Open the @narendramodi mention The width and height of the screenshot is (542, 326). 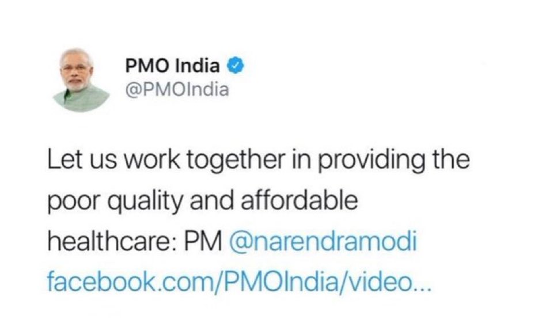(323, 241)
